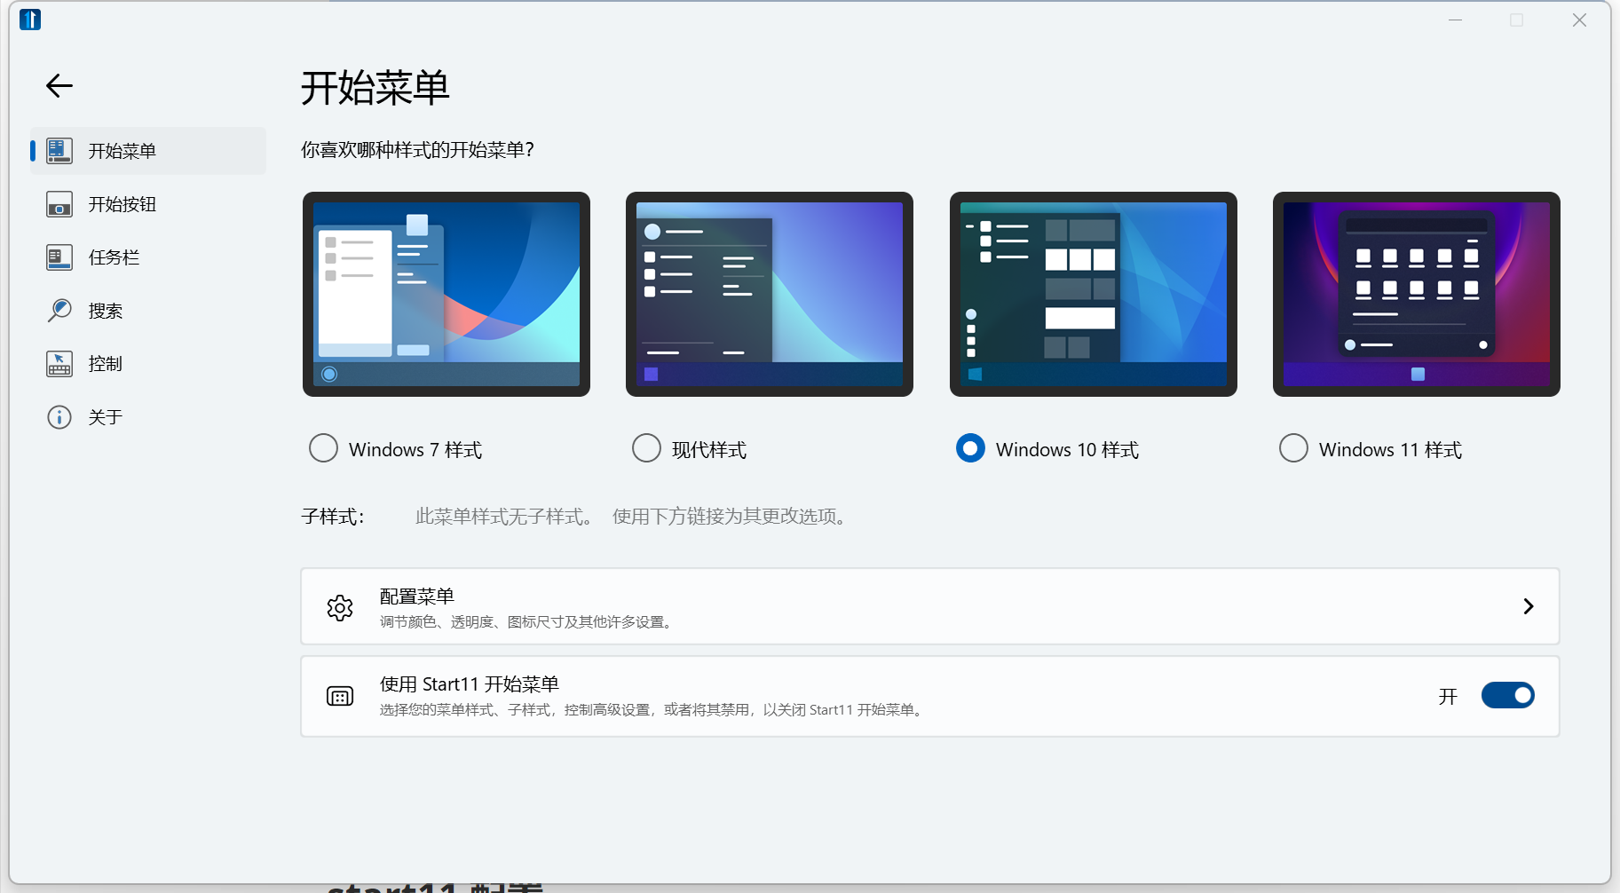Select the Windows 11 样式 radio button
Viewport: 1620px width, 893px height.
[x=1293, y=448]
